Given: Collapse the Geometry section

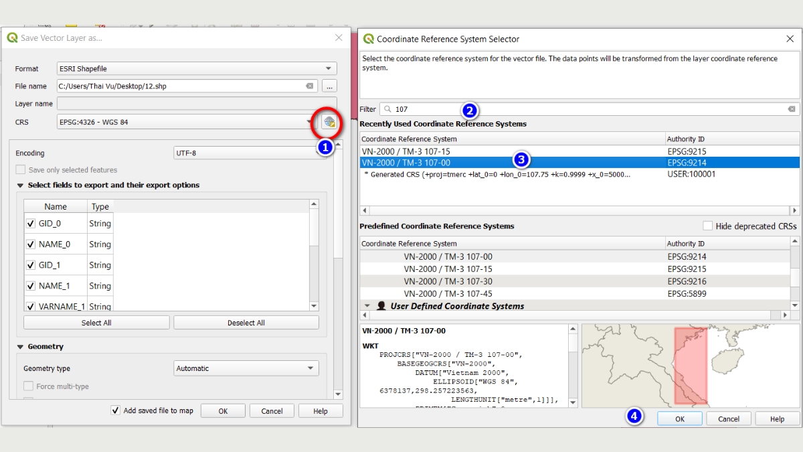Looking at the screenshot, I should (20, 347).
